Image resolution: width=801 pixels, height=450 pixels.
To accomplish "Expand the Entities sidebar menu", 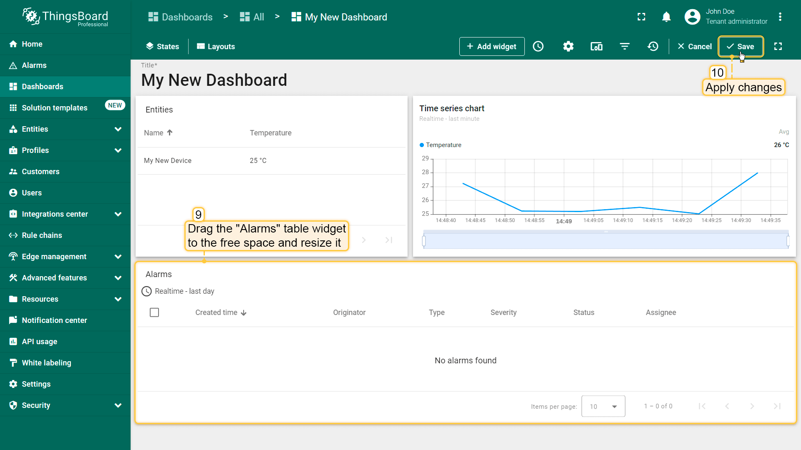I will (x=118, y=129).
